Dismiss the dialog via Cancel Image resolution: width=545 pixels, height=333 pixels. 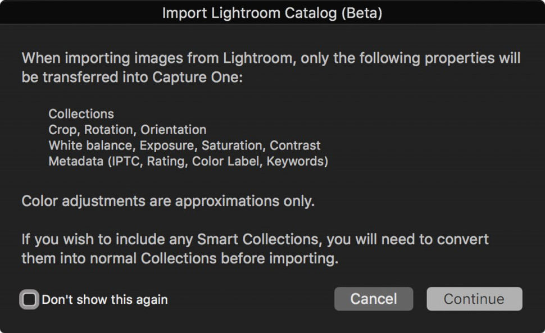click(x=373, y=299)
